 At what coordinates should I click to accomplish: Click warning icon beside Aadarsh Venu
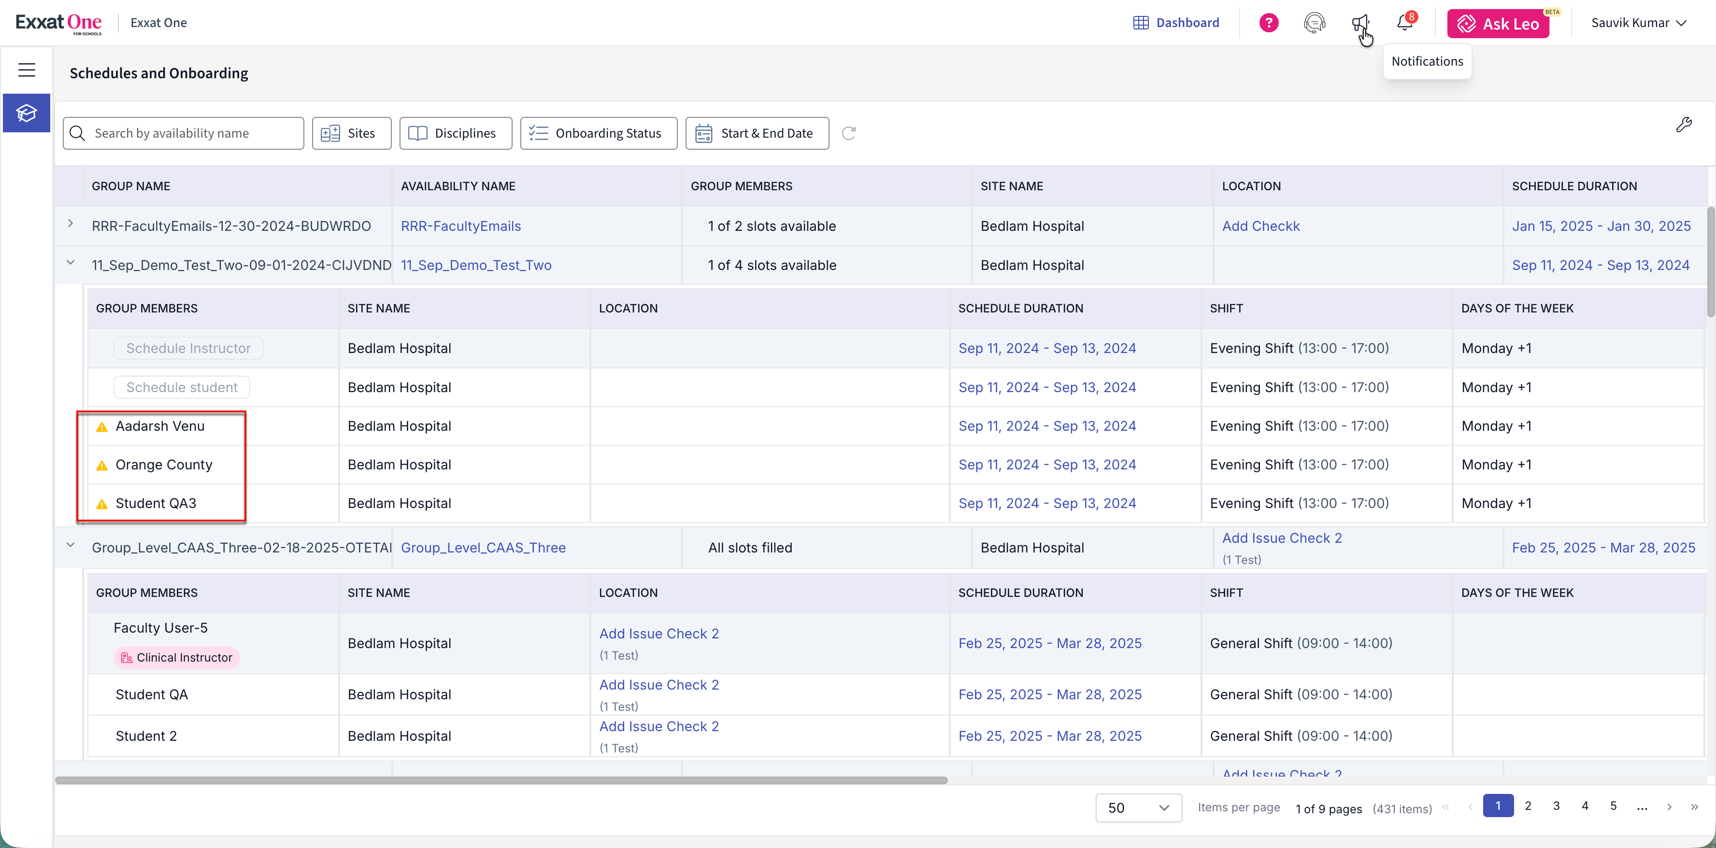point(102,427)
